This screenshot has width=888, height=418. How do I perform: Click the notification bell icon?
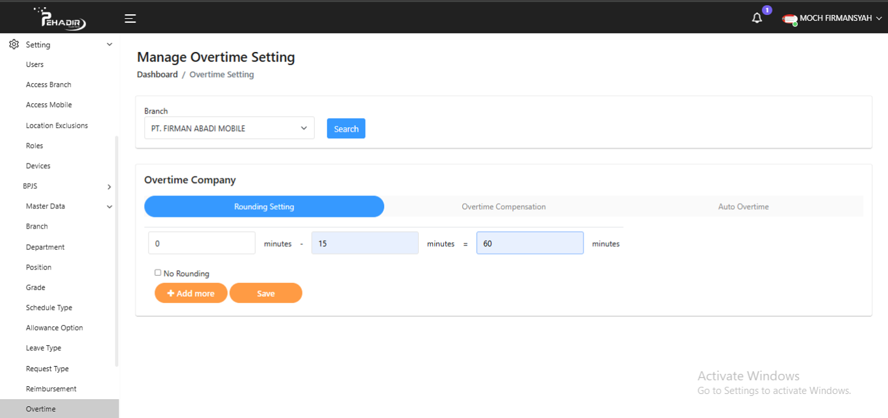coord(757,18)
